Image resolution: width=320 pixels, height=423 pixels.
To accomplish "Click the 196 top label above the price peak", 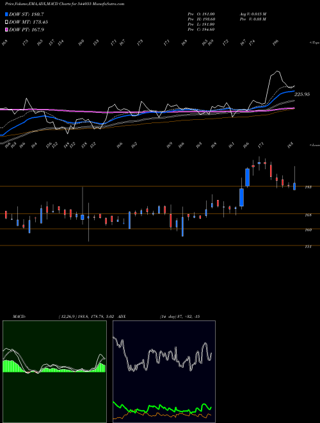I will point(275,43).
